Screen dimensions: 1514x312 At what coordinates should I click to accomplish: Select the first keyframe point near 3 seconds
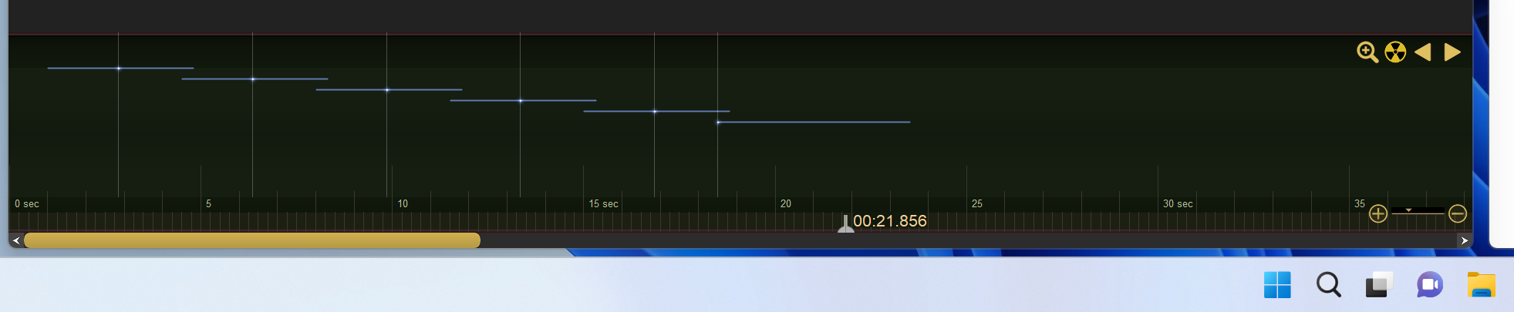(x=119, y=69)
